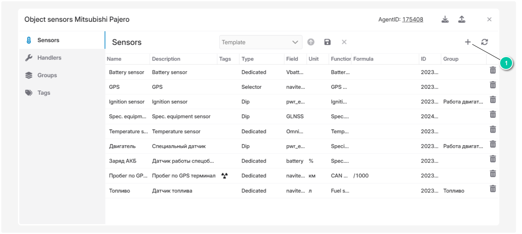
Task: Open AgentID 175408 link
Action: pyautogui.click(x=413, y=20)
